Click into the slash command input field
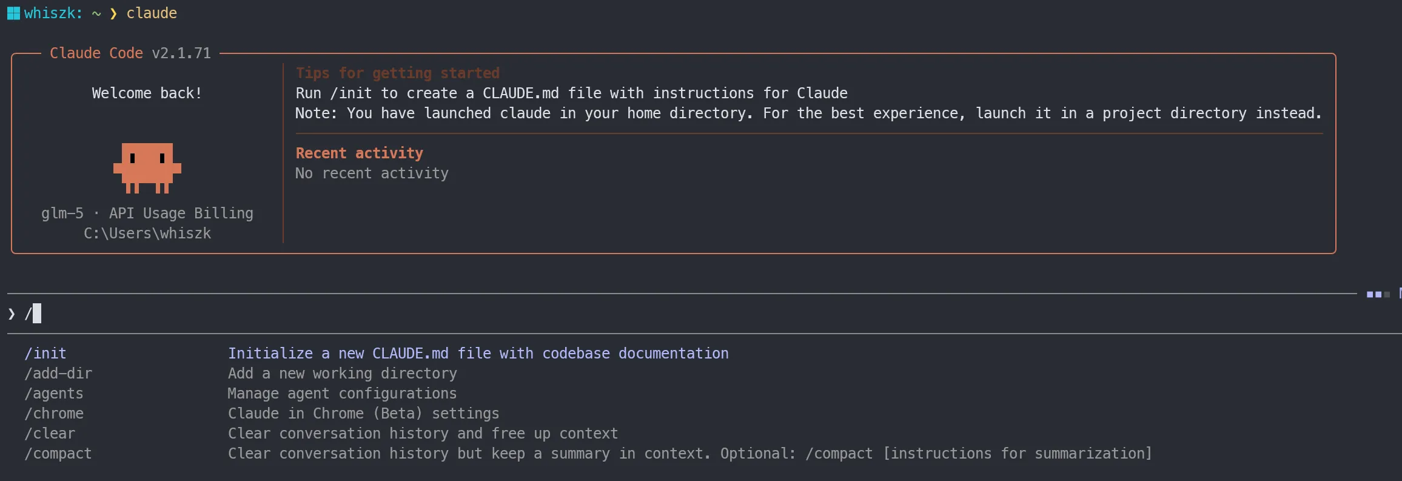 click(x=364, y=314)
